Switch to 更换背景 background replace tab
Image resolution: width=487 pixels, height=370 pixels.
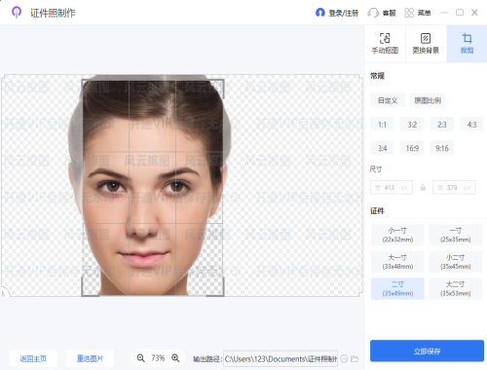(426, 43)
